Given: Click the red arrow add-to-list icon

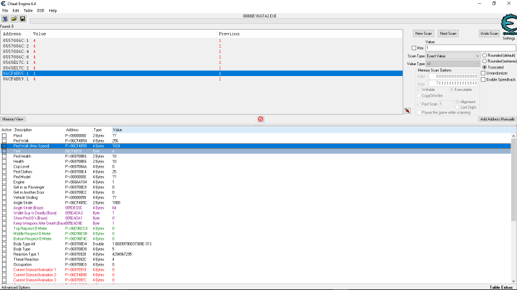Looking at the screenshot, I should click(x=407, y=111).
